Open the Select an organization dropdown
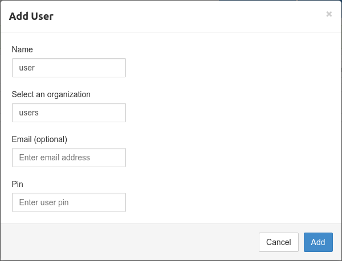The height and width of the screenshot is (261, 342). click(69, 113)
